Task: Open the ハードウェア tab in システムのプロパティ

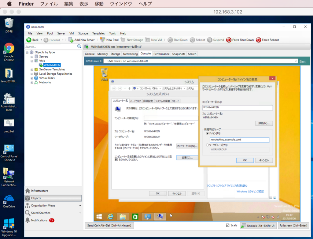Action: (x=135, y=101)
